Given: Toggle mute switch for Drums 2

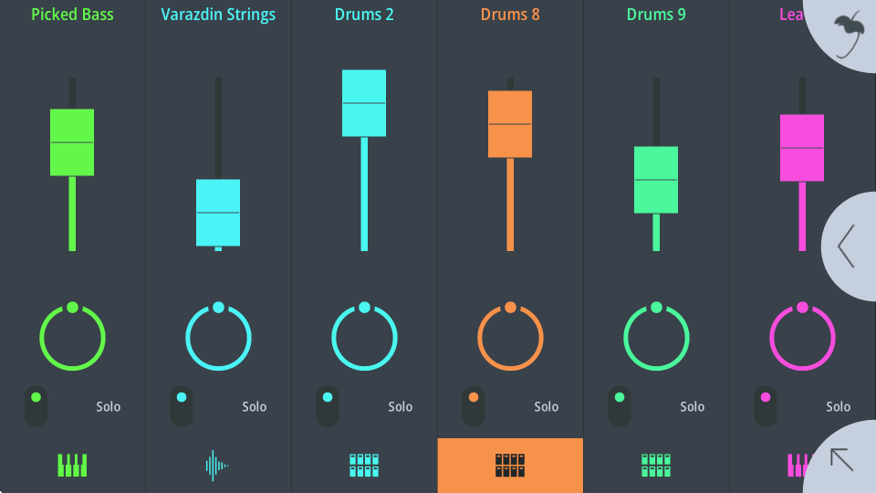Looking at the screenshot, I should pos(328,406).
